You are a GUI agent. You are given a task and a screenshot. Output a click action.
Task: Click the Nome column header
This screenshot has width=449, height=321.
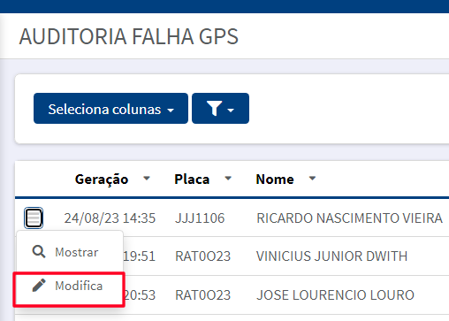coord(275,179)
